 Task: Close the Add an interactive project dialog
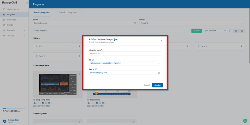tap(161, 41)
